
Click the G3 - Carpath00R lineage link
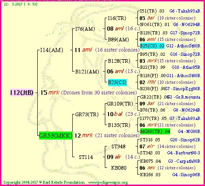[184, 161]
